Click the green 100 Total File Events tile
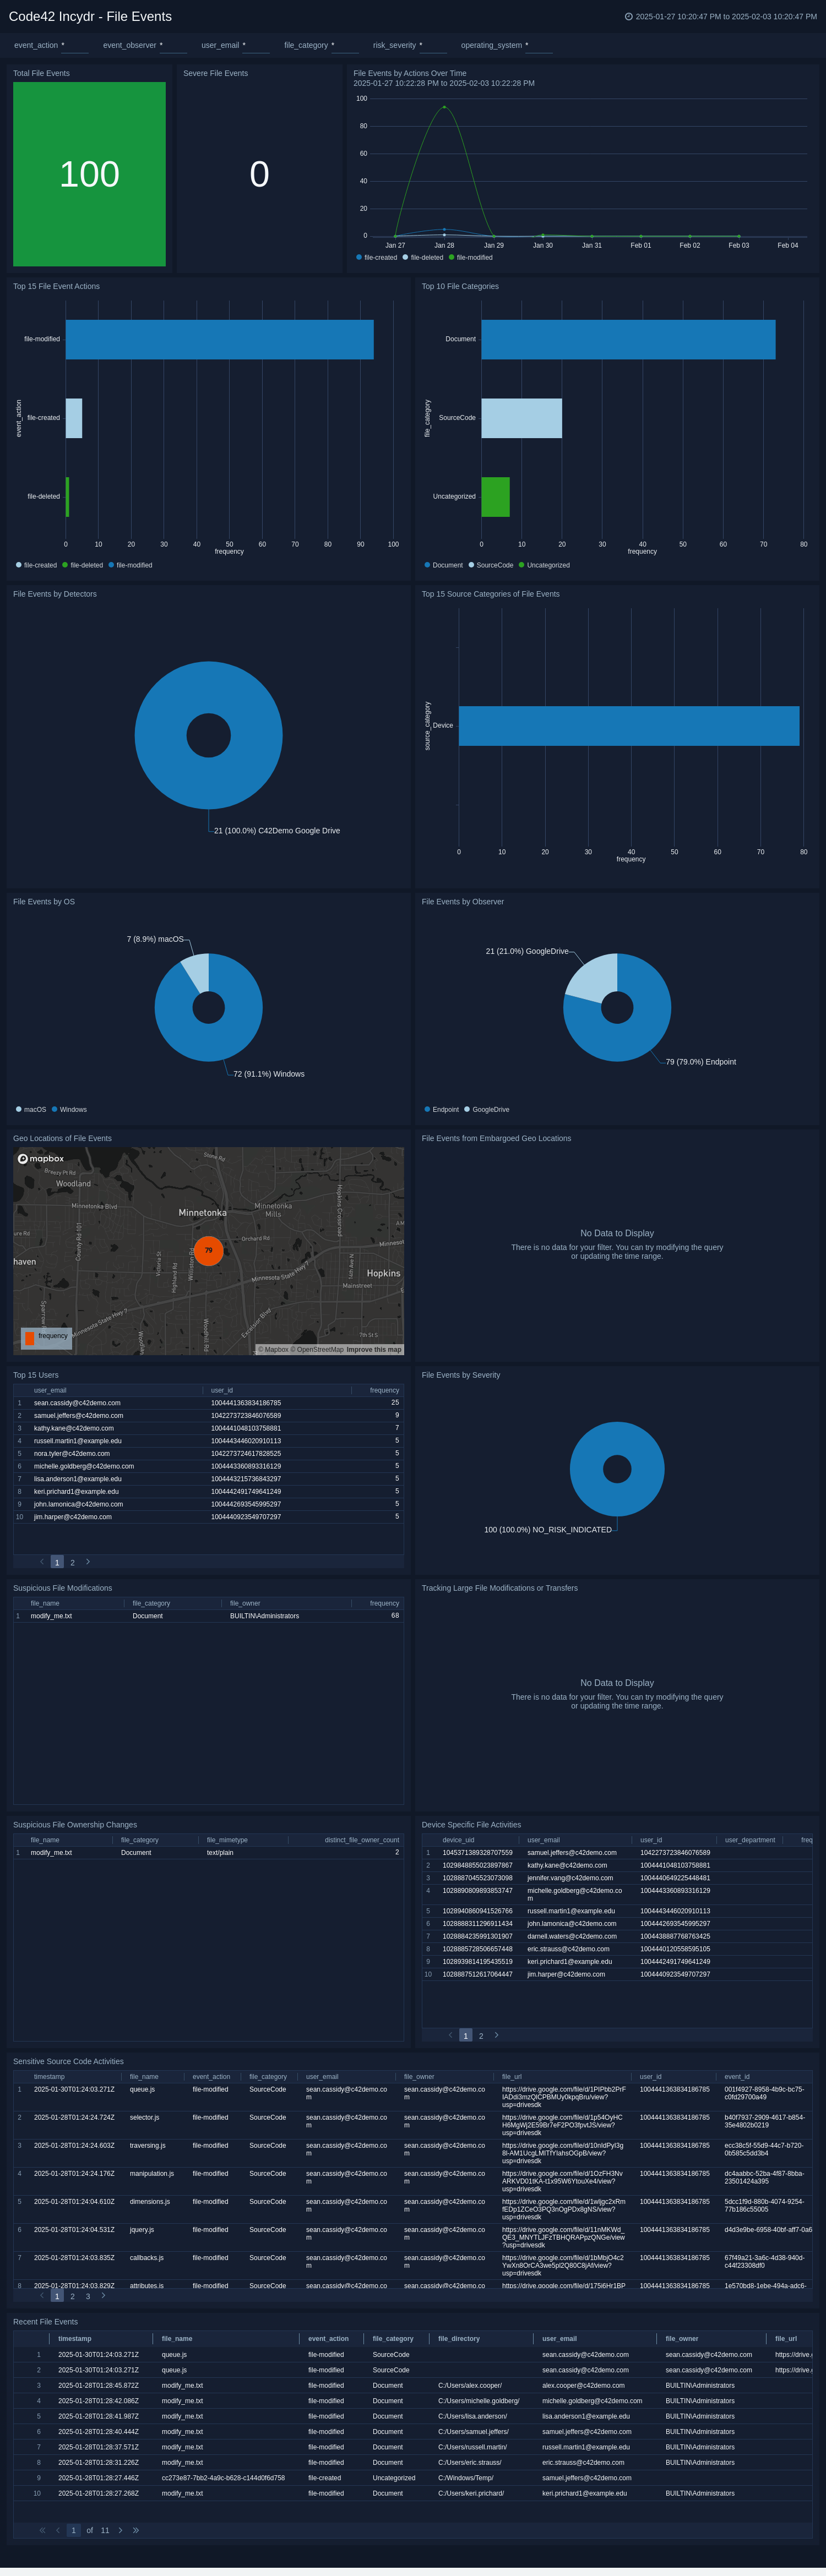This screenshot has width=826, height=2576. [89, 174]
